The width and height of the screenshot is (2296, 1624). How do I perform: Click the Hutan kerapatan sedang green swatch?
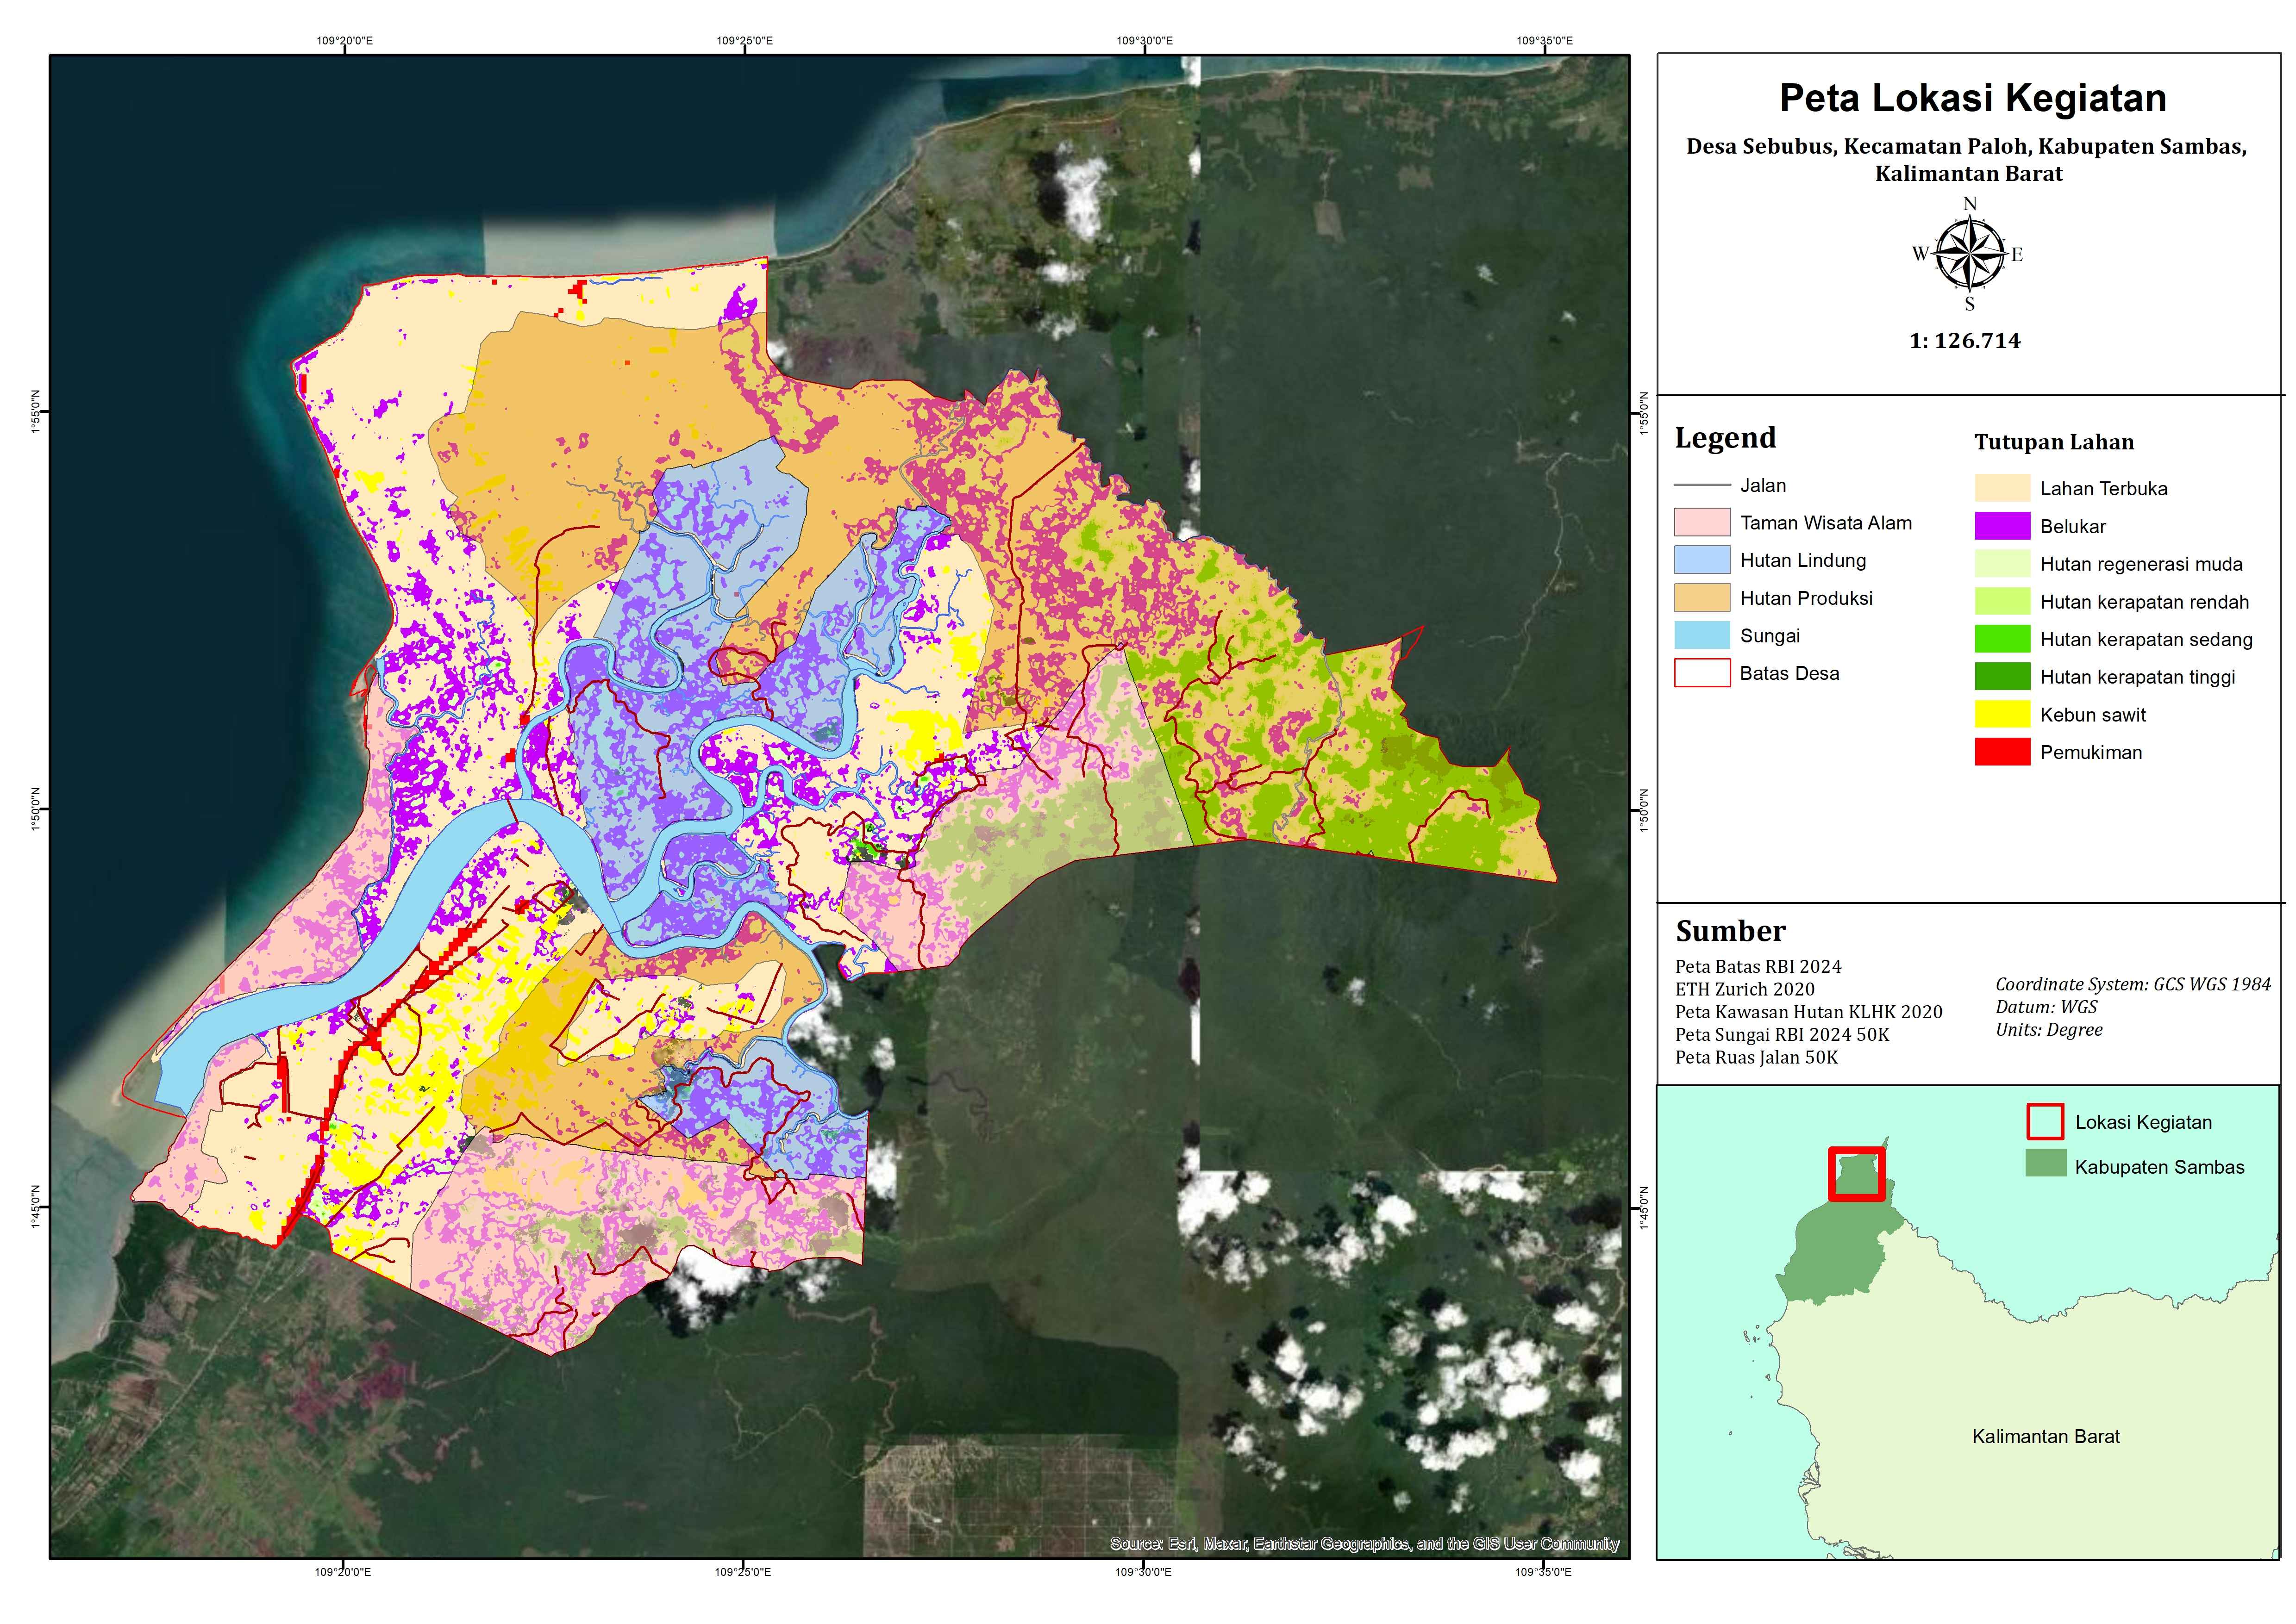[2002, 639]
